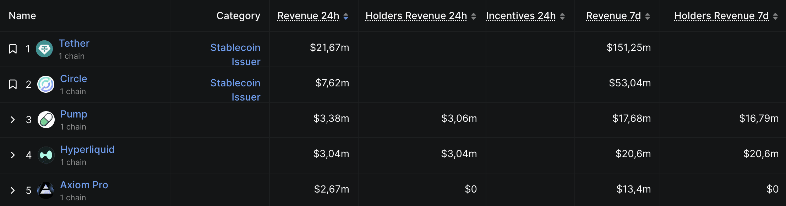Click the Revenue 7d column header
Viewport: 786px width, 206px height.
(x=613, y=16)
